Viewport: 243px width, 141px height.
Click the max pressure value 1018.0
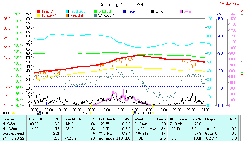click(125, 129)
